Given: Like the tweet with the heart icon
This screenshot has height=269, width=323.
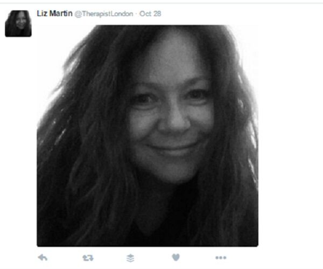Looking at the screenshot, I should (175, 257).
